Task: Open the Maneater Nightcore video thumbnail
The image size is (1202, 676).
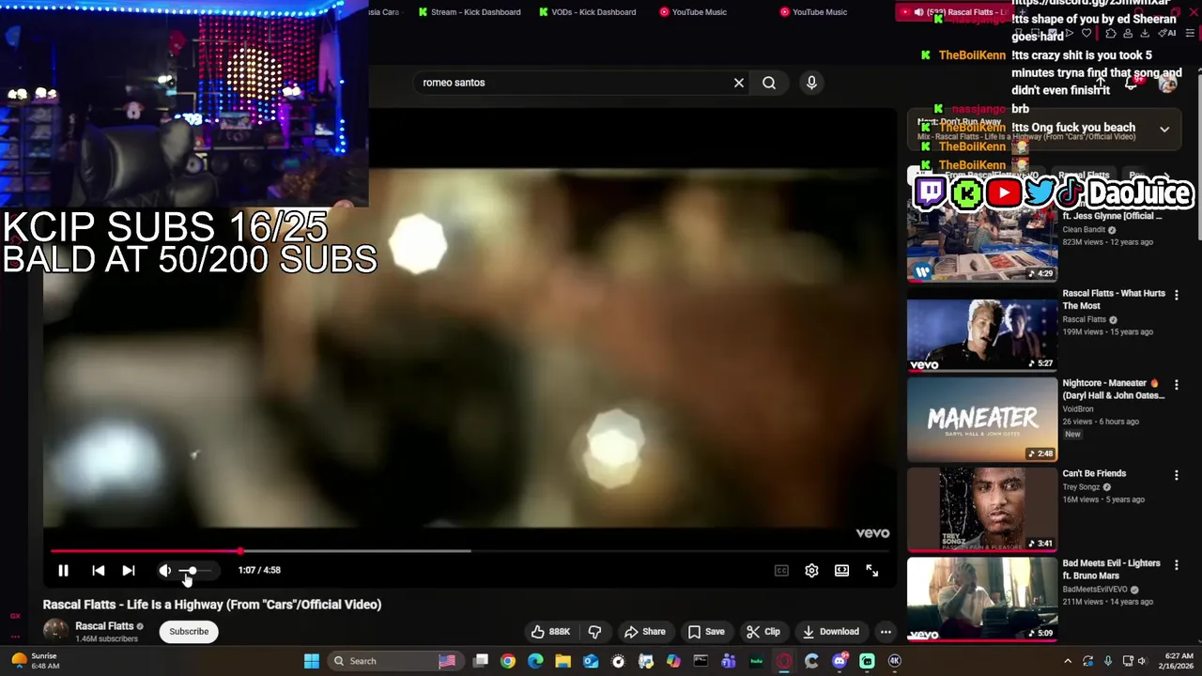Action: coord(982,420)
